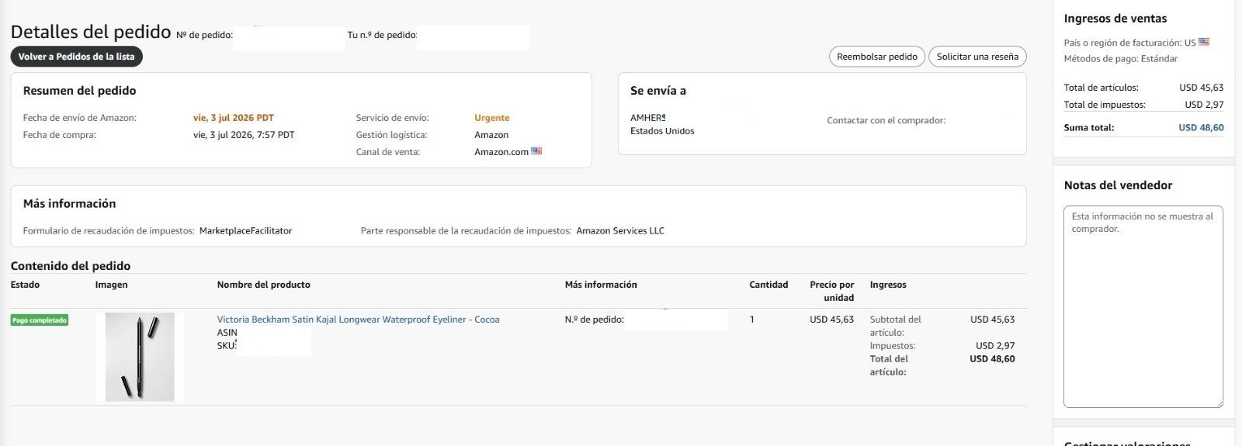
Task: Click Amazon Services LLC text
Action: click(620, 231)
